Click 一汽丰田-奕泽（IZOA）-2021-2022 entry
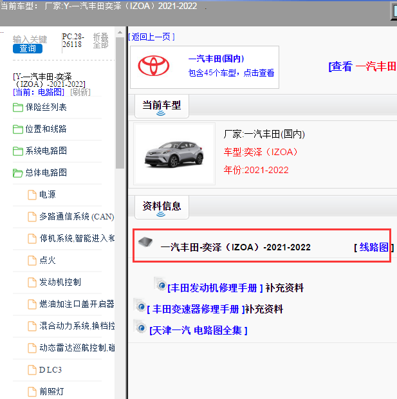Screen dimensions: 397x399 pos(235,247)
